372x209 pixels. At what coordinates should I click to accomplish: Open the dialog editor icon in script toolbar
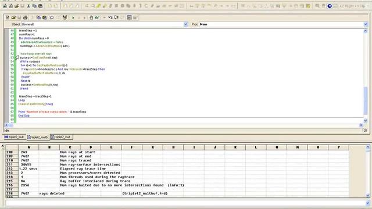pos(129,18)
